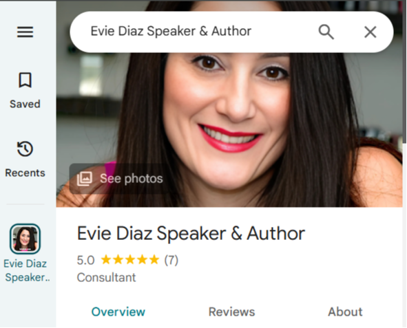Image resolution: width=407 pixels, height=328 pixels.
Task: Switch to the About tab
Action: click(x=345, y=311)
